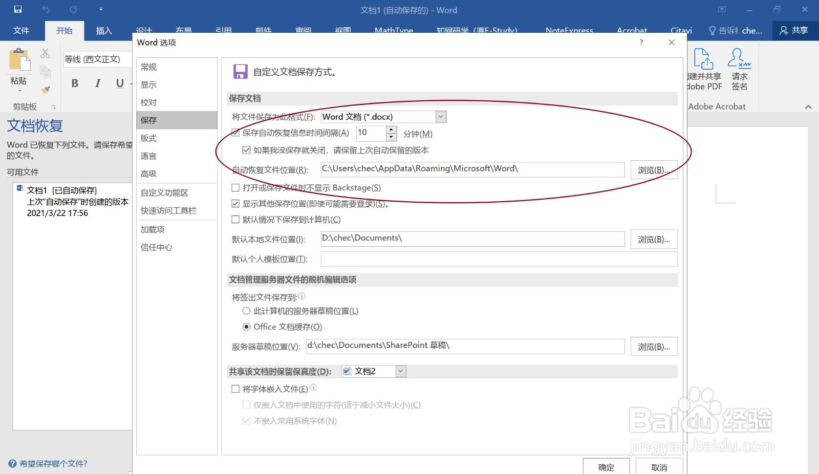The width and height of the screenshot is (819, 474).
Task: Open the File tab (文件)
Action: (21, 31)
